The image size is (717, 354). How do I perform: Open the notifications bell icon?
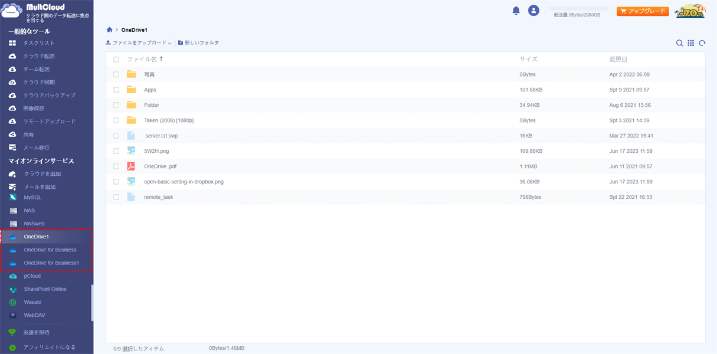click(516, 11)
